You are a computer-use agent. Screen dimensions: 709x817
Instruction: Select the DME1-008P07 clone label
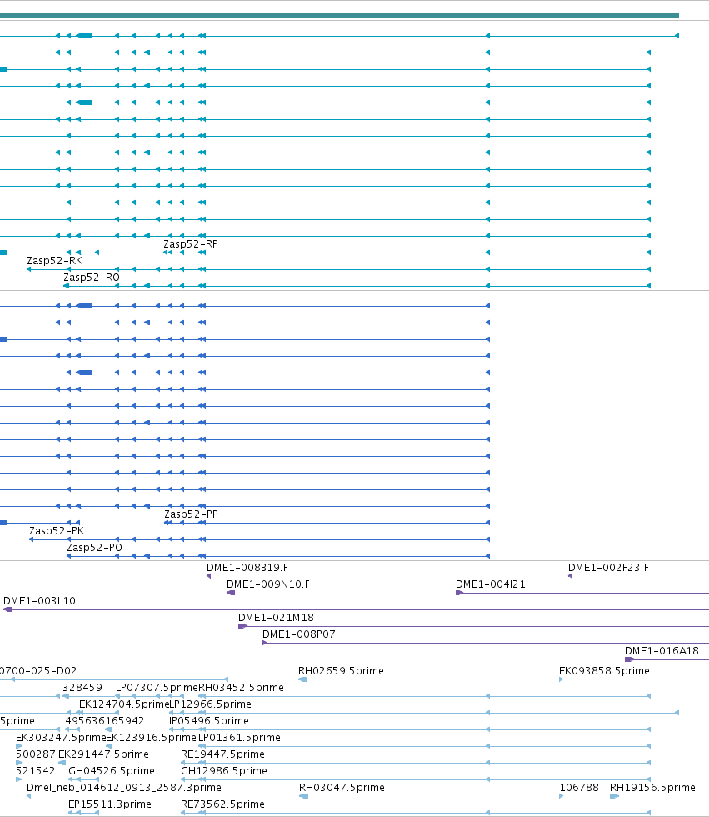(x=299, y=634)
